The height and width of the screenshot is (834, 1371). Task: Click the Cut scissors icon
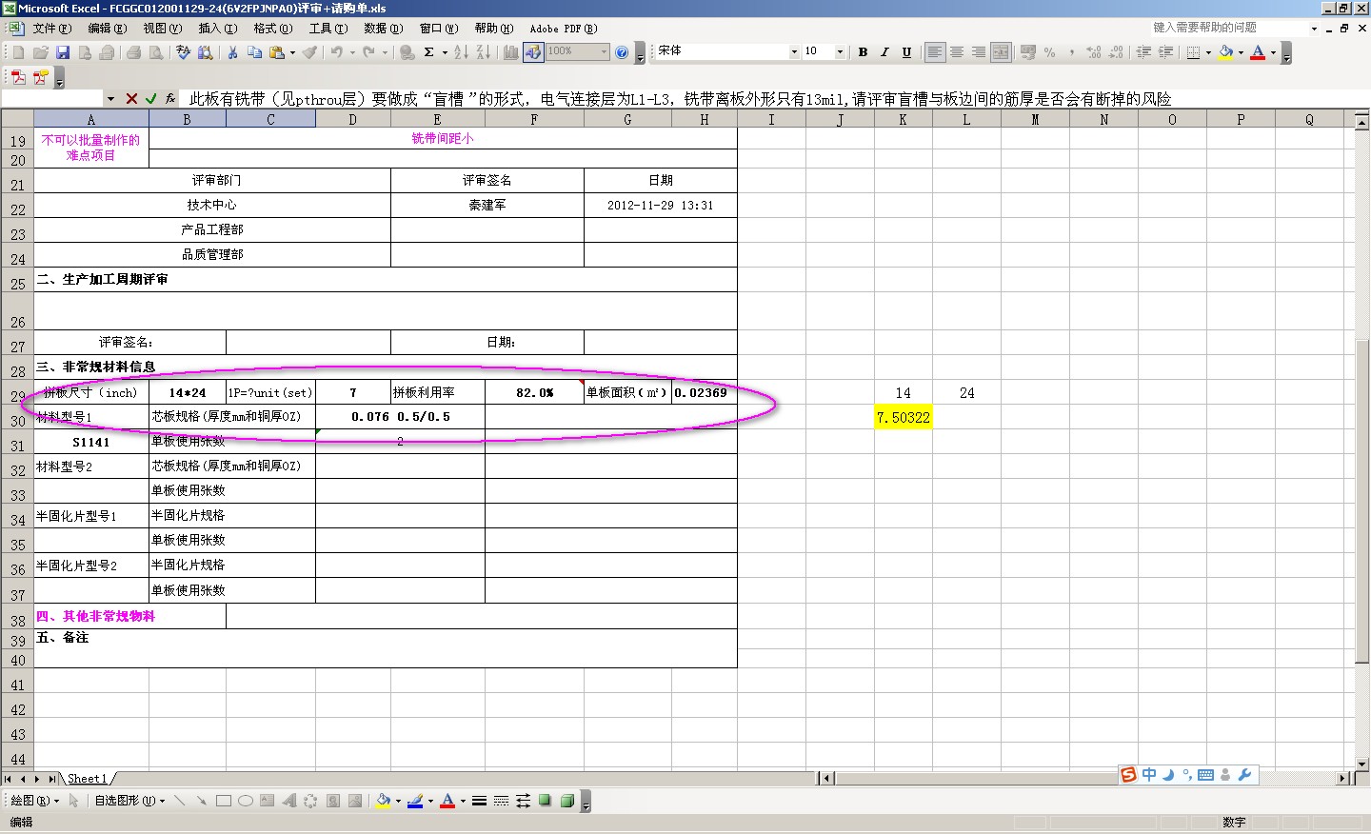click(x=231, y=52)
